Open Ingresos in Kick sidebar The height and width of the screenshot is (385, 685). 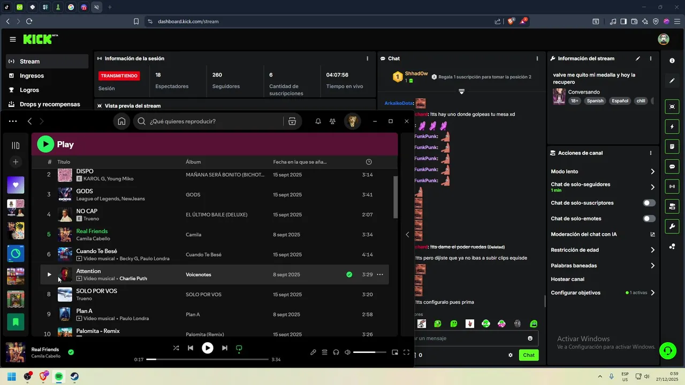tap(47, 76)
